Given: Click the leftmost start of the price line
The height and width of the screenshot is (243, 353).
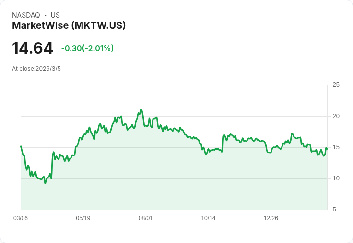Looking at the screenshot, I should click(x=21, y=146).
